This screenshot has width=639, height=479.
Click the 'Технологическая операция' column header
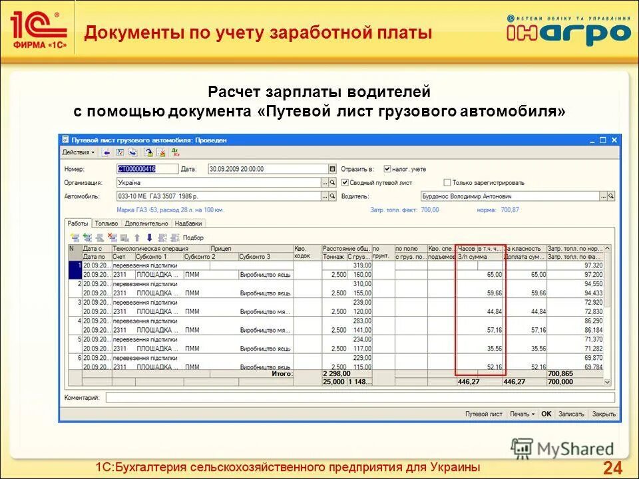(160, 248)
